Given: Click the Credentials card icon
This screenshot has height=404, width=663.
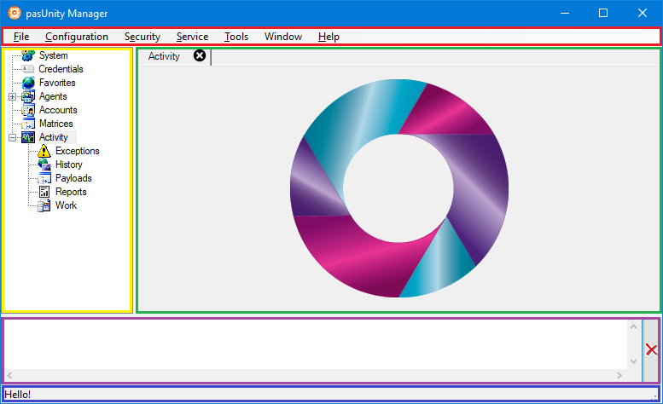Looking at the screenshot, I should click(x=28, y=69).
